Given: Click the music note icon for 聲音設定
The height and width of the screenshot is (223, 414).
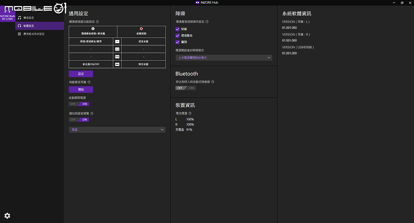Looking at the screenshot, I should click(x=19, y=18).
